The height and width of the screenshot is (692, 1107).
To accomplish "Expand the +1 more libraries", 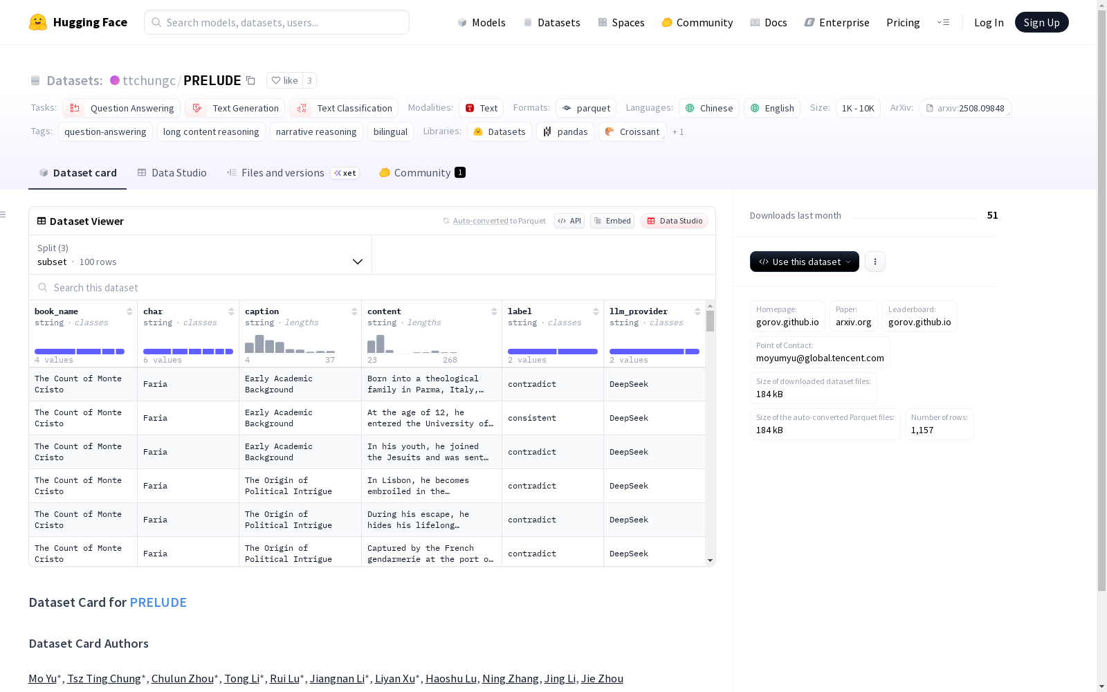I will (x=678, y=131).
